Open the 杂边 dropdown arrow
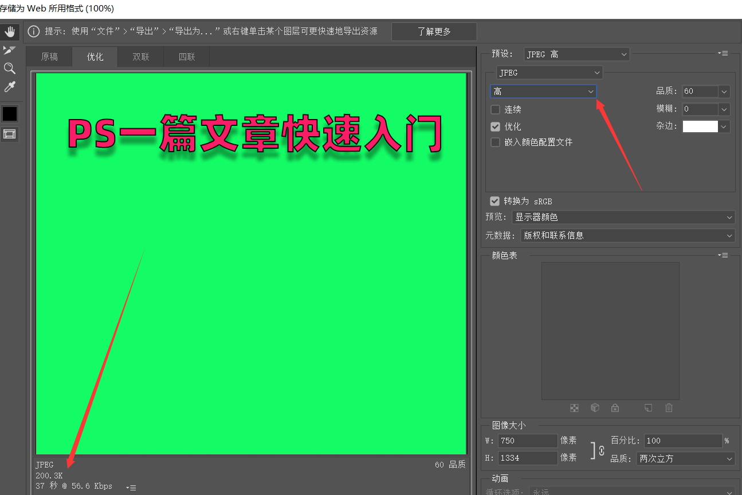742x495 pixels. (724, 126)
